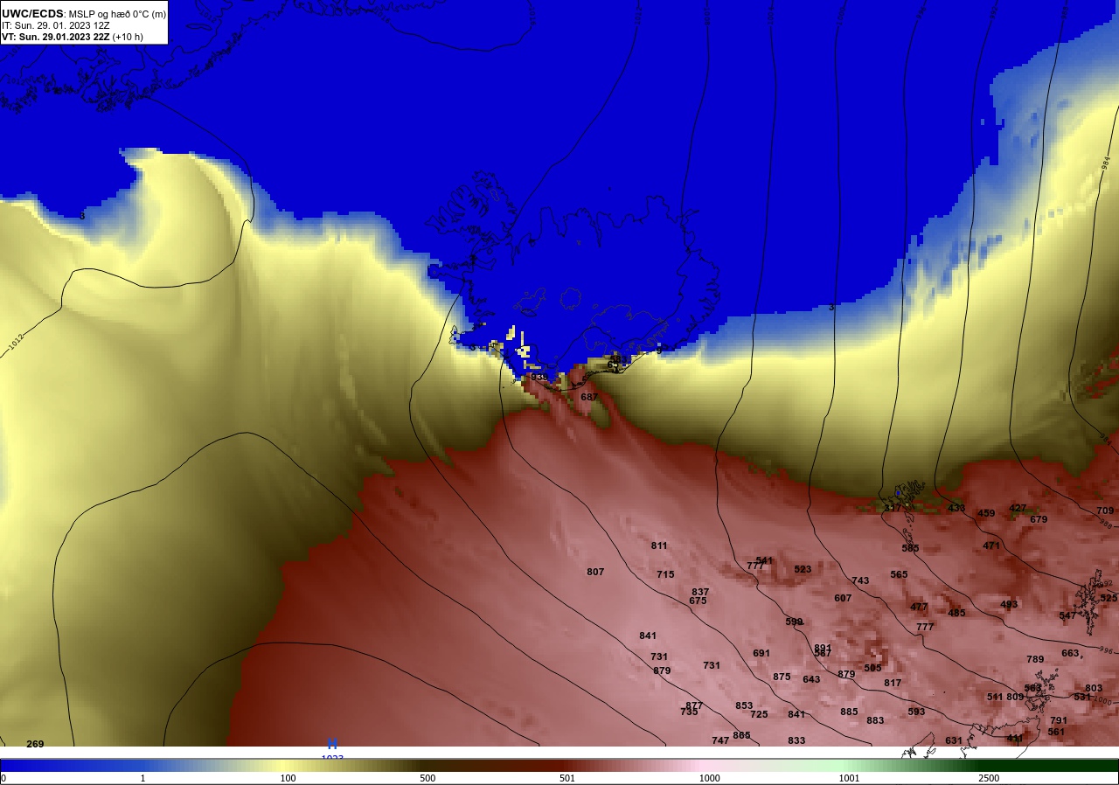Click the legend label '1000'
Viewport: 1119px width, 785px height.
[709, 778]
